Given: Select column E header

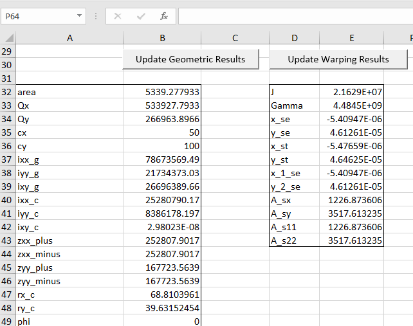Looking at the screenshot, I should [351, 39].
